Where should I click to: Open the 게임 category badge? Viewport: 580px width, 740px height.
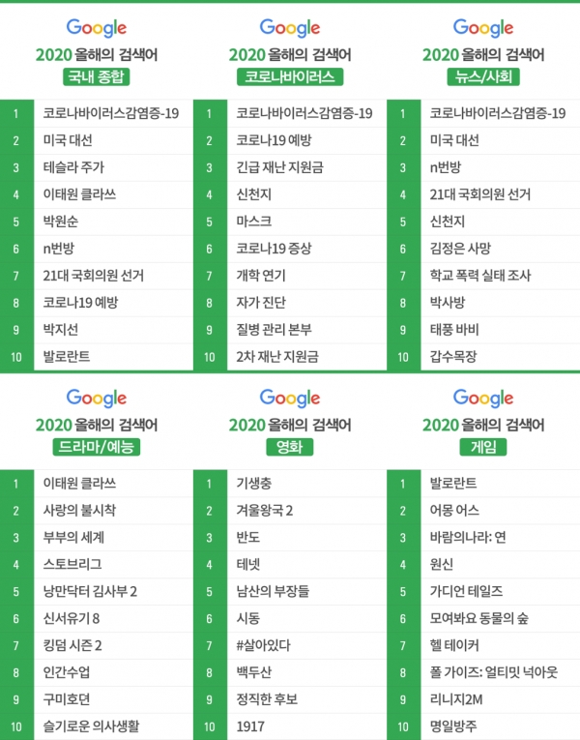483,447
